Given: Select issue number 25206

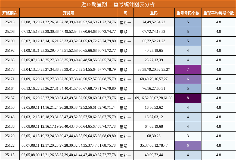Looking at the screenshot, I should [10, 31].
